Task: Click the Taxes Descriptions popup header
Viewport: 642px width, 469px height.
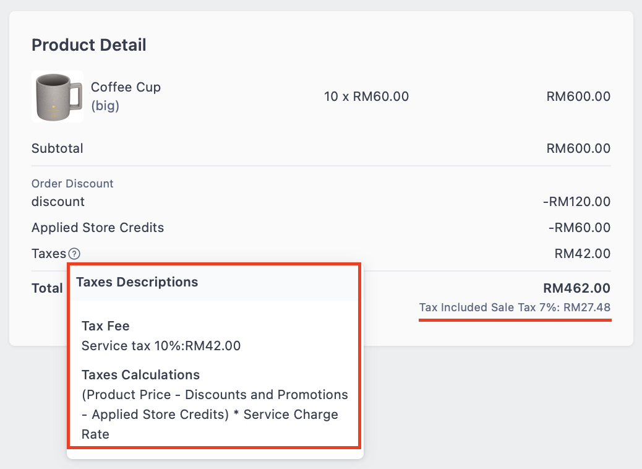Action: (137, 282)
